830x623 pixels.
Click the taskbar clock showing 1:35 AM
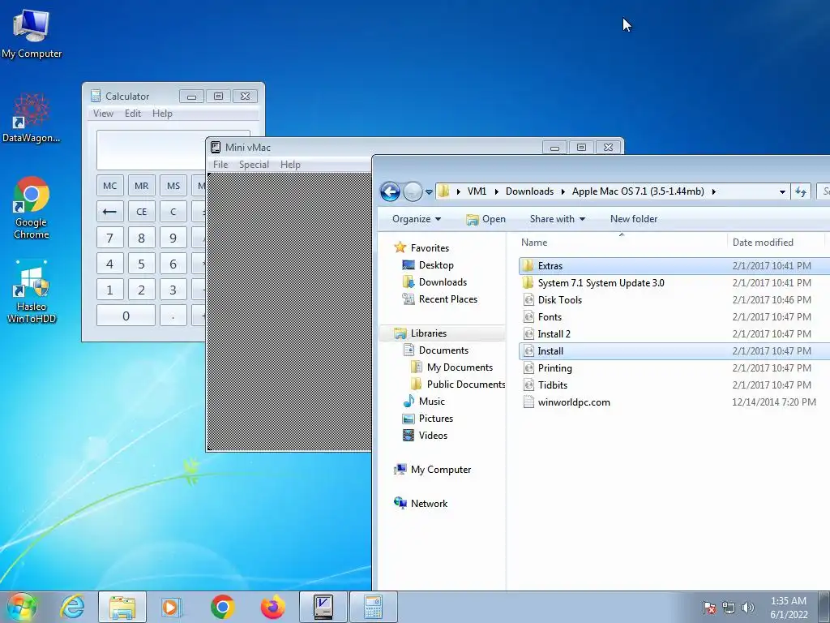click(x=789, y=608)
